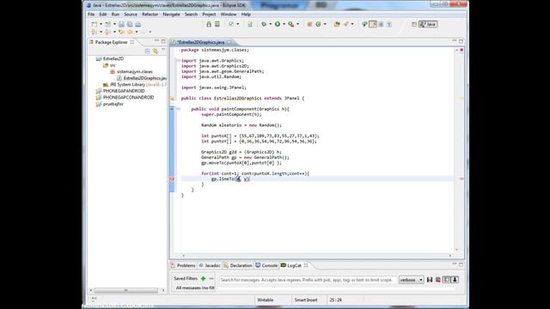This screenshot has height=309, width=550.
Task: Click the LogCat message search field
Action: (x=308, y=280)
